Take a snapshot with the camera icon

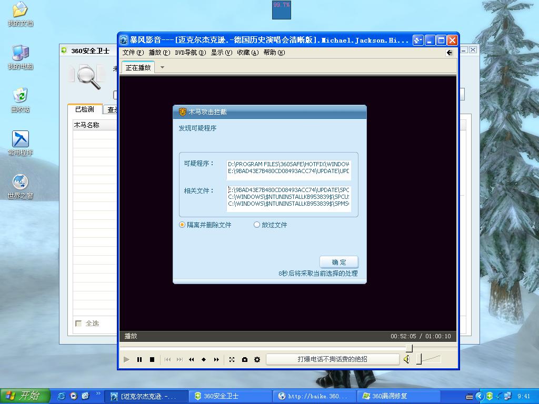click(244, 359)
